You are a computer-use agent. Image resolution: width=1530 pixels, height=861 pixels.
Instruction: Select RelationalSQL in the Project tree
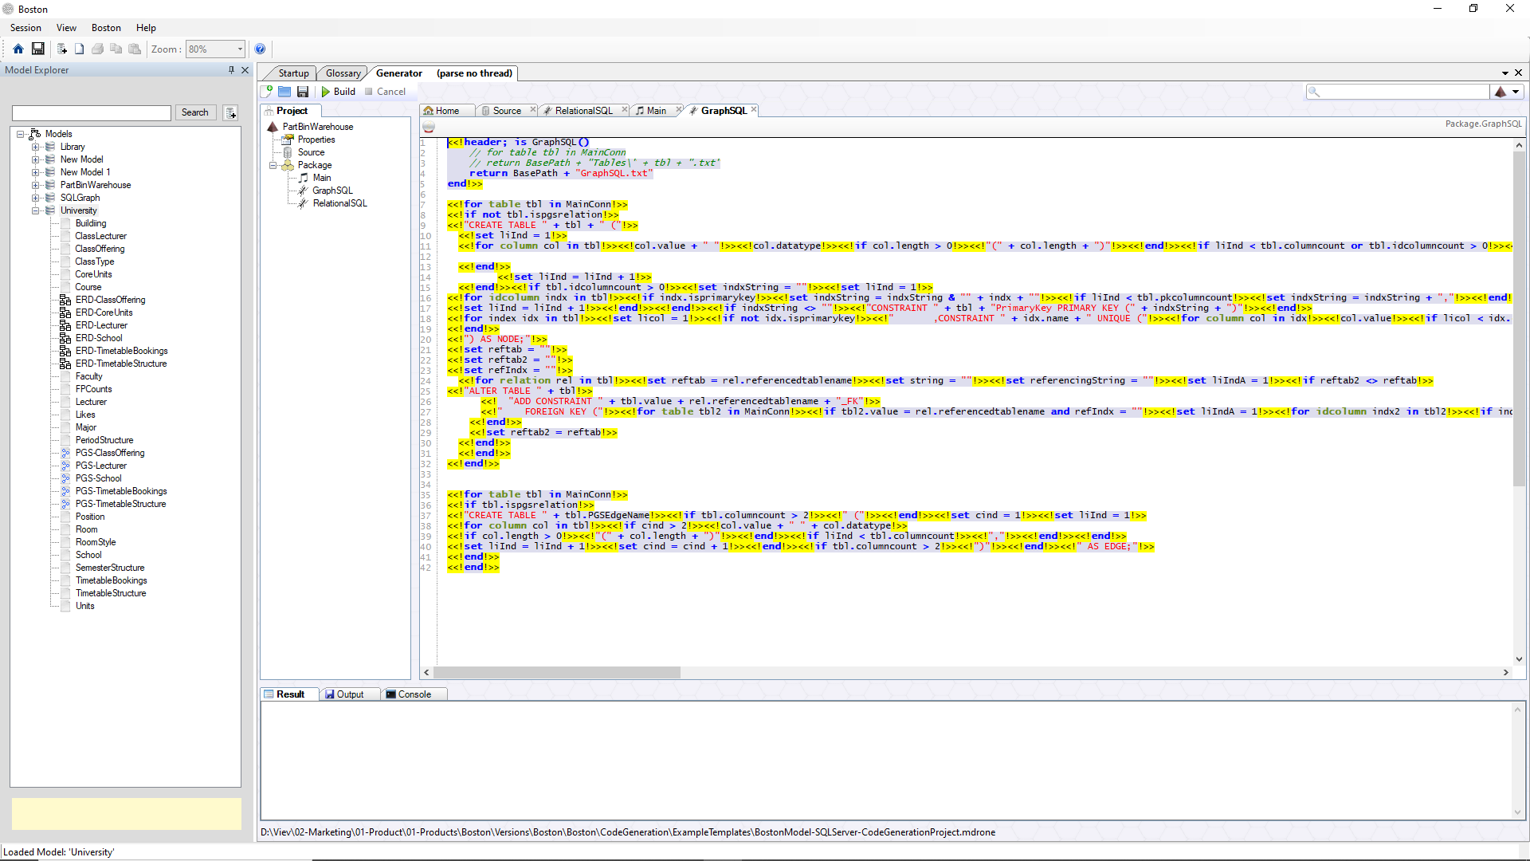339,203
